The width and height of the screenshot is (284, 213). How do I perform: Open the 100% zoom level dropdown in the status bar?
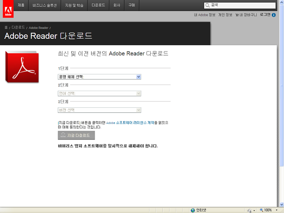pos(276,210)
